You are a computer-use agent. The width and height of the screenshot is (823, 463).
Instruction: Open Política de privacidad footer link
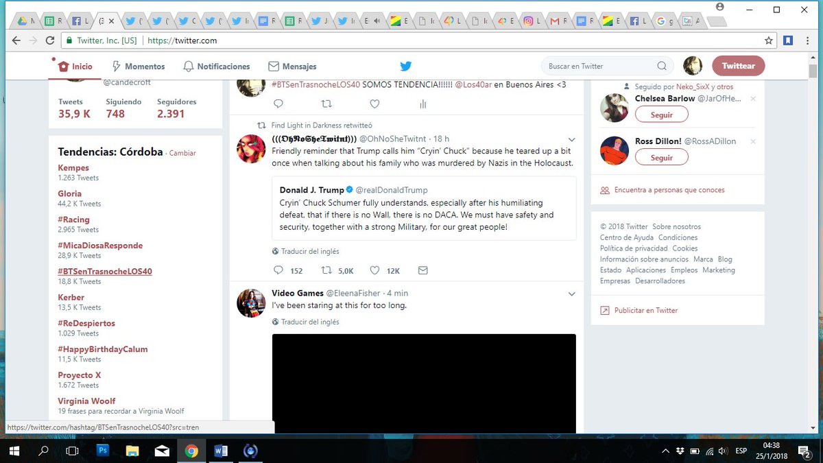[x=634, y=248]
